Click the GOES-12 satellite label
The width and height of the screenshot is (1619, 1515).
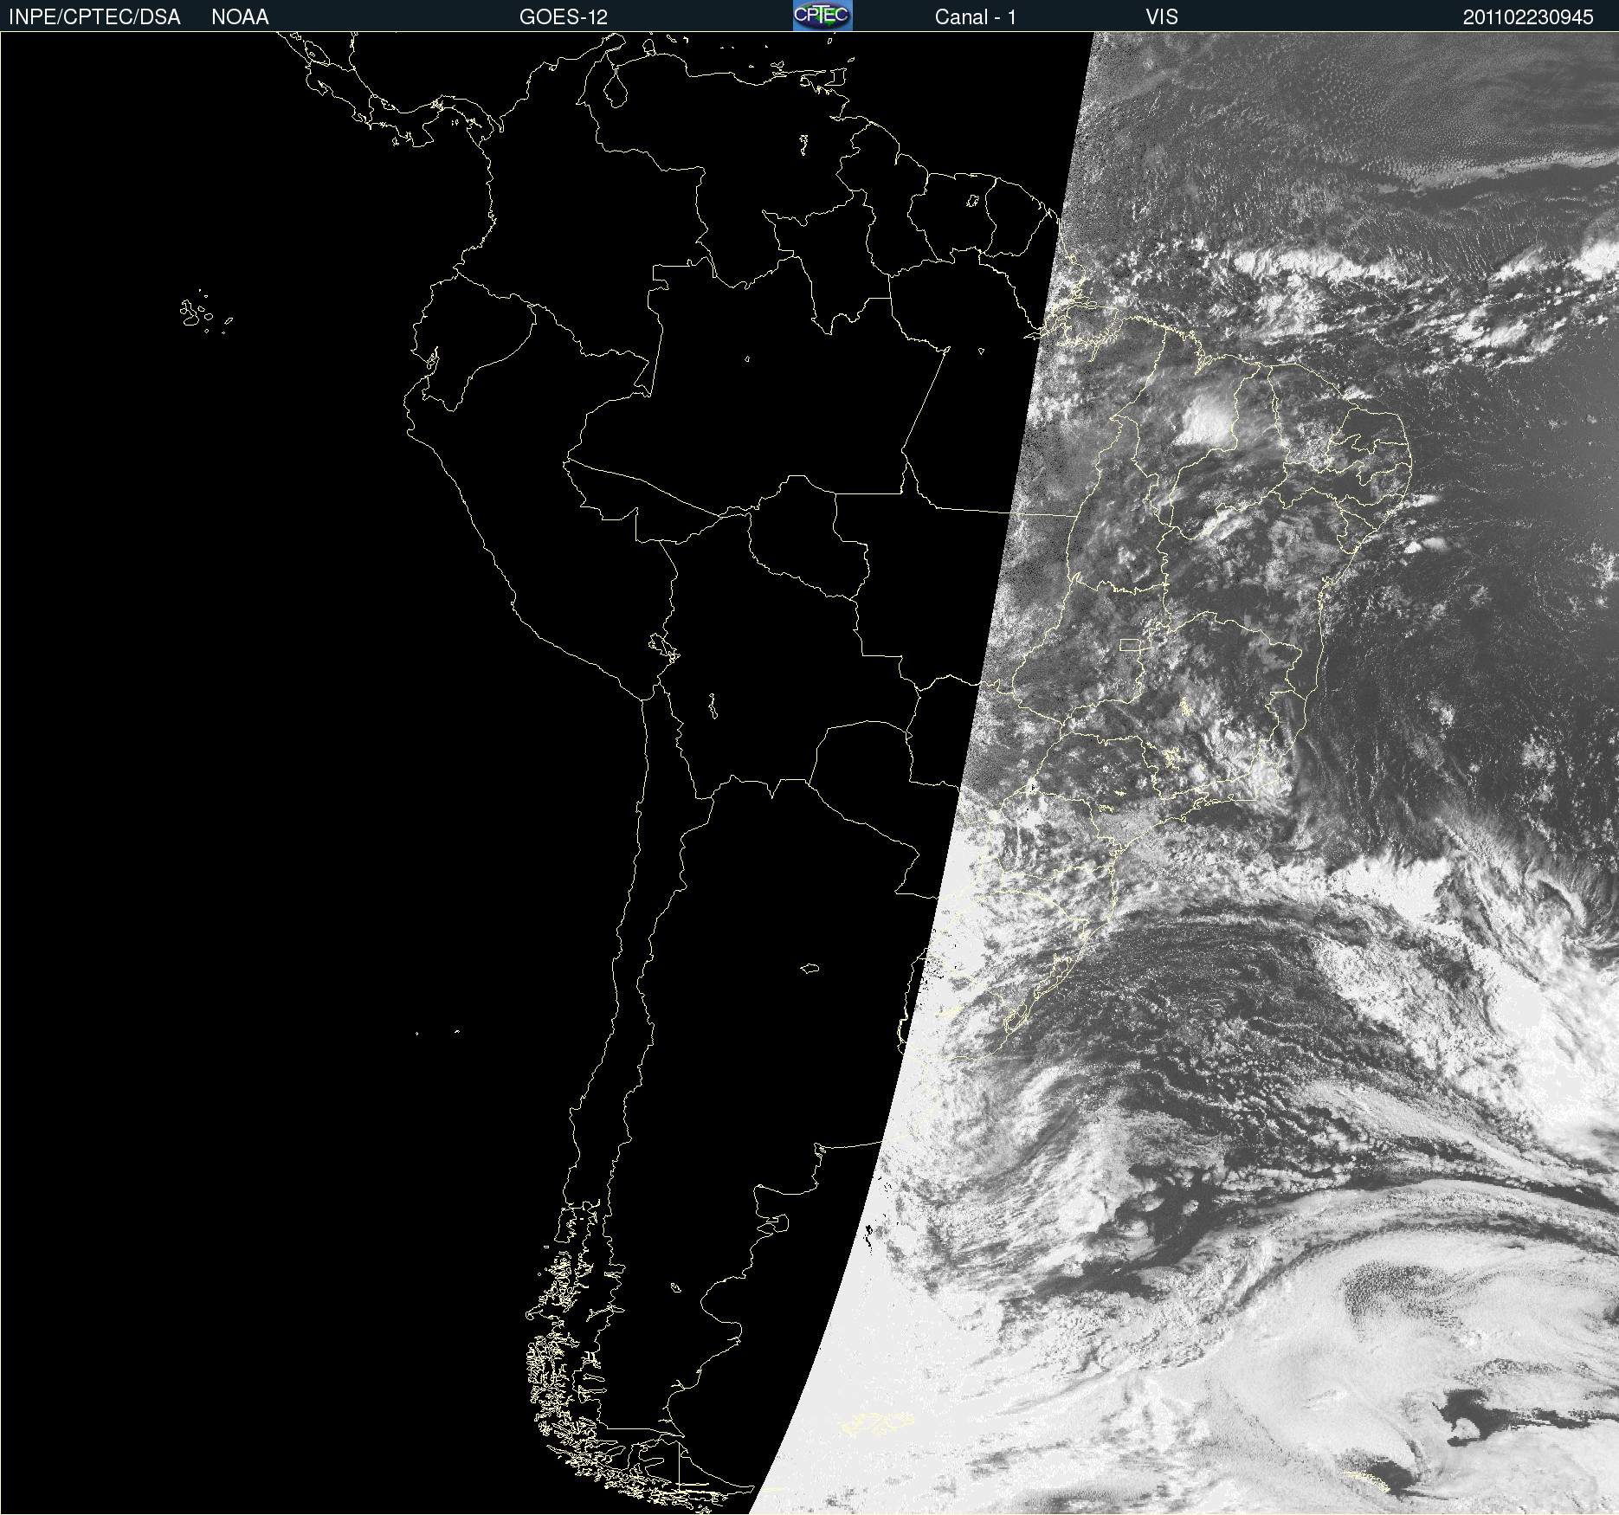click(564, 17)
